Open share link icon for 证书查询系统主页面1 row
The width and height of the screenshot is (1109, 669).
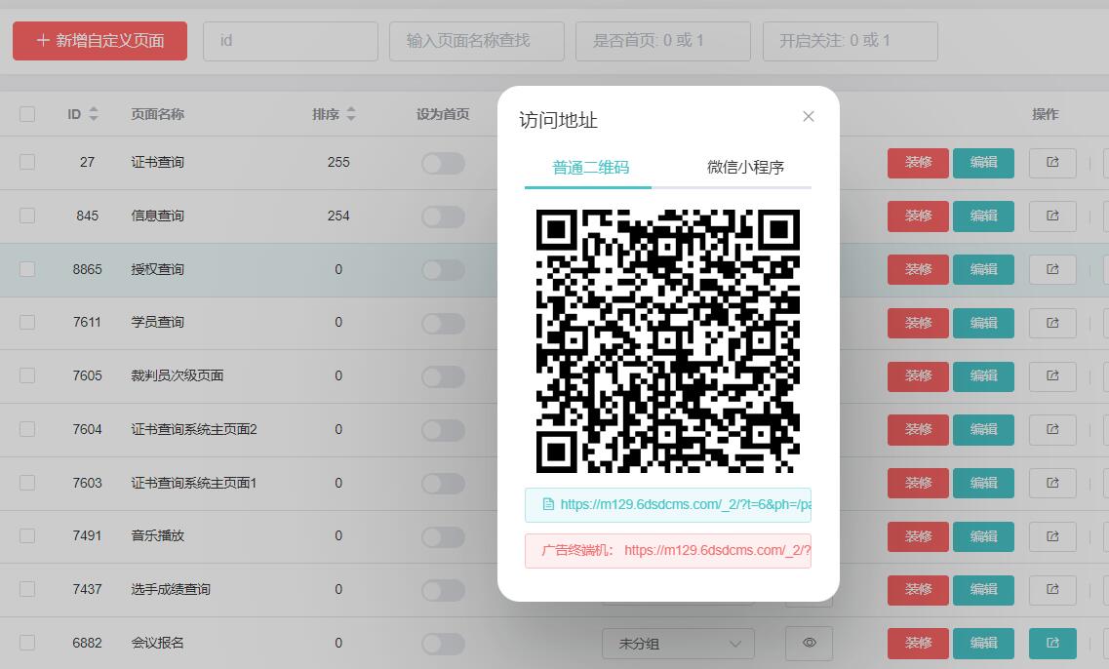click(1052, 483)
